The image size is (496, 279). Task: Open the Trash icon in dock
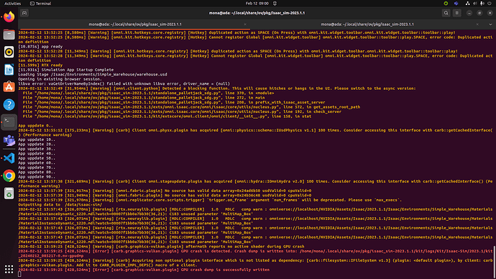9,193
